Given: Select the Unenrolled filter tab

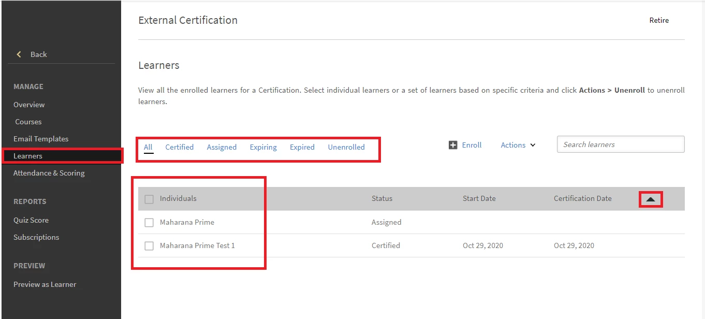Looking at the screenshot, I should pyautogui.click(x=346, y=147).
